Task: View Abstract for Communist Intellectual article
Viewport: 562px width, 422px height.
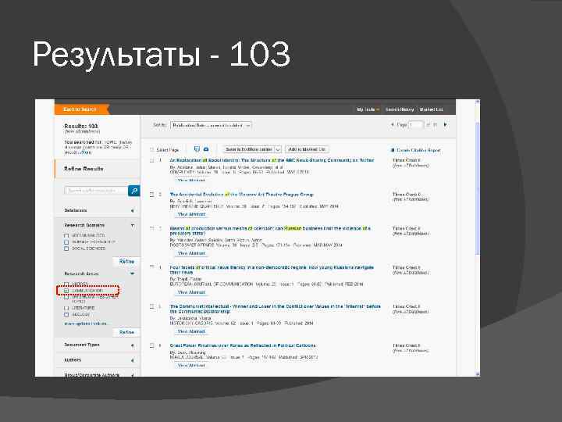Action: click(x=191, y=331)
